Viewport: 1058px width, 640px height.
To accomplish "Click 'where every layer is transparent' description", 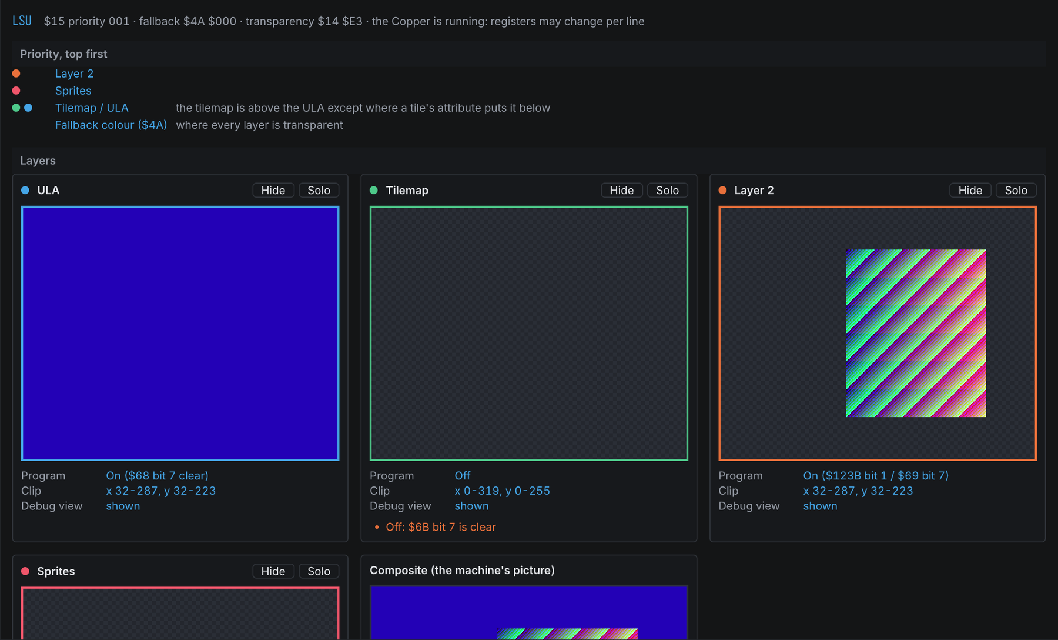I will (x=260, y=125).
